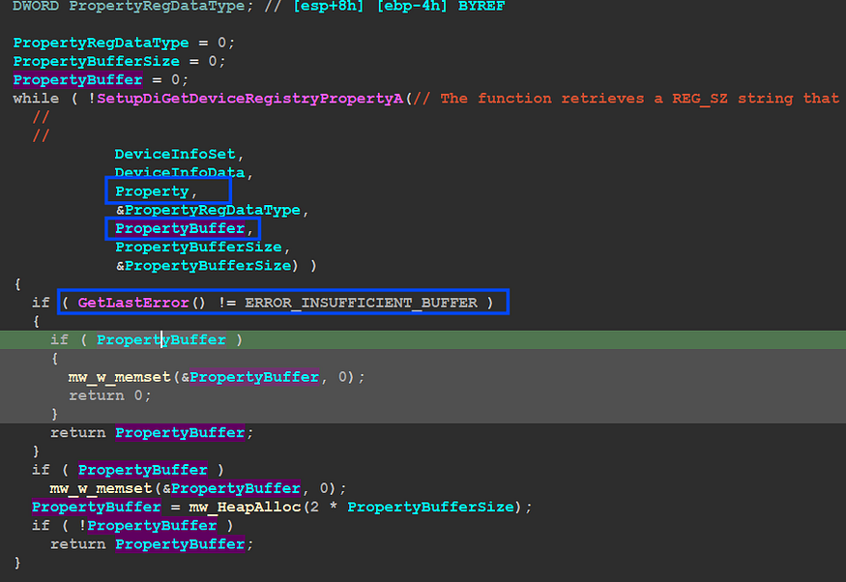Click the 'if ( !PropertyBuffer )' condition
Screen dimensions: 846x582
click(x=132, y=525)
